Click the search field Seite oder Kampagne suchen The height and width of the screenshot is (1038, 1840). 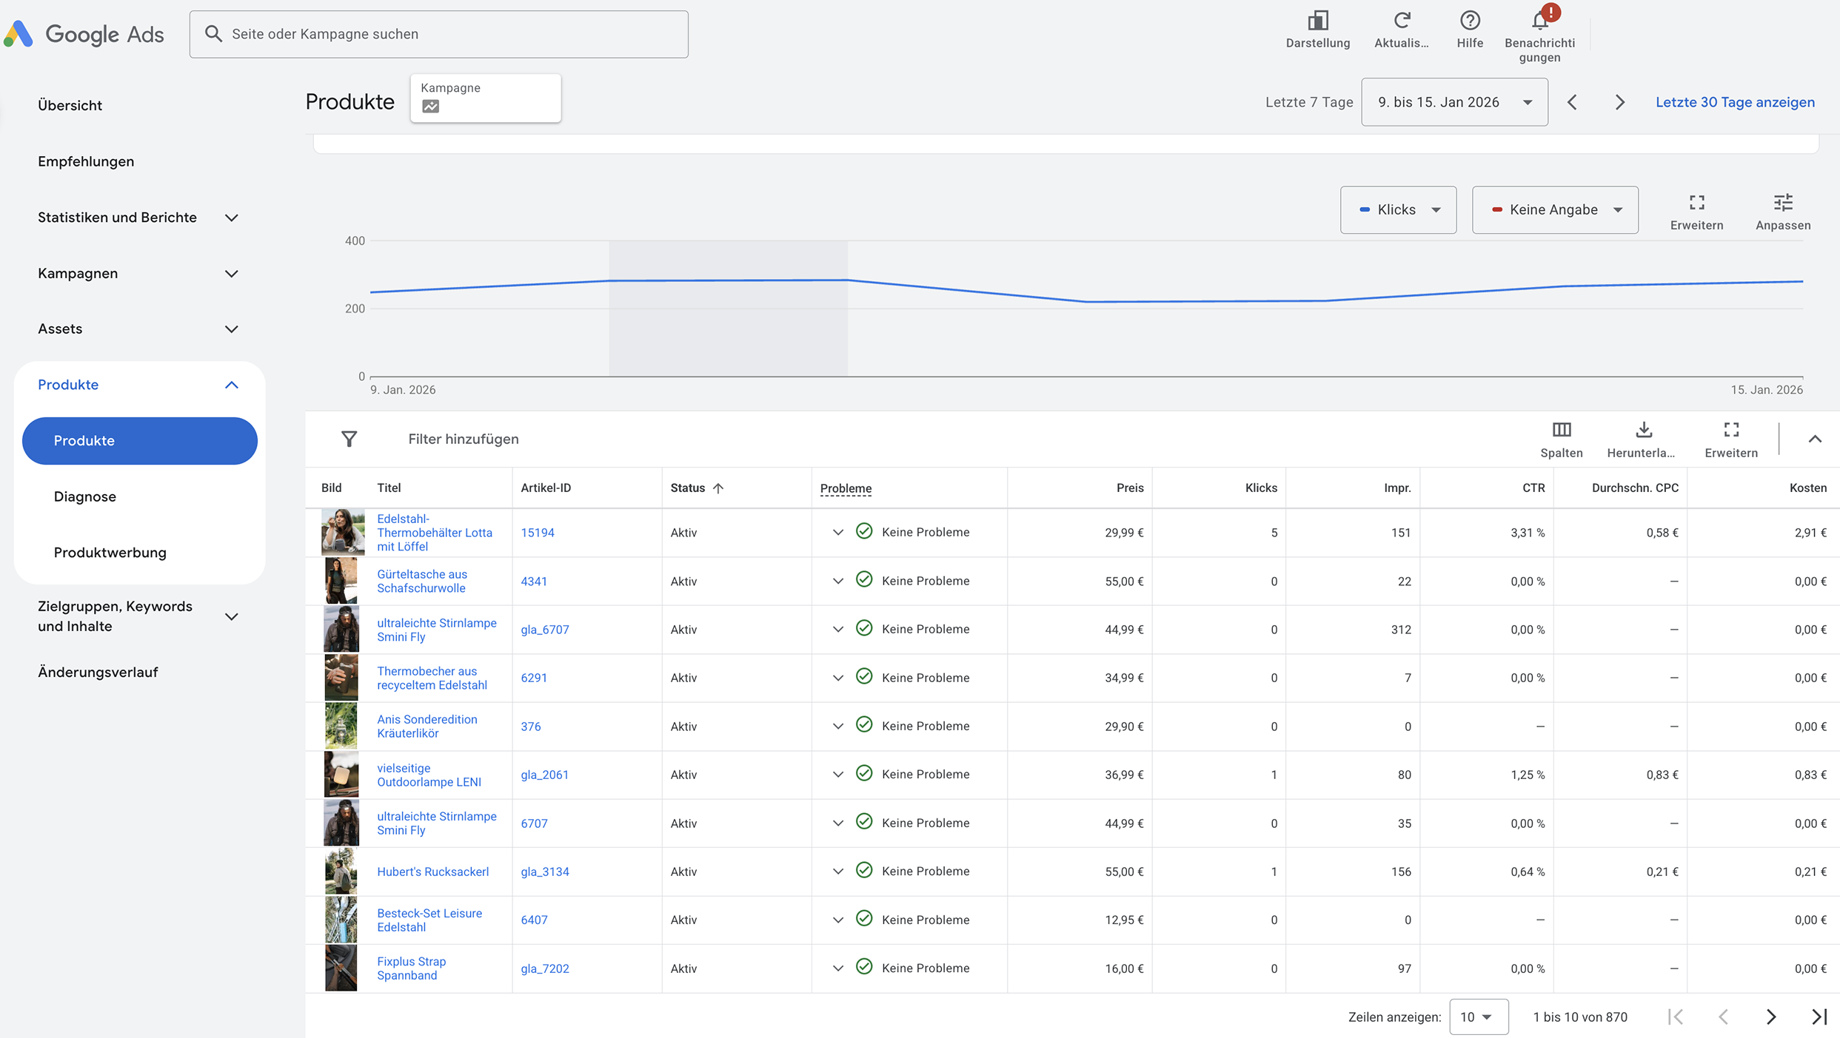click(438, 34)
